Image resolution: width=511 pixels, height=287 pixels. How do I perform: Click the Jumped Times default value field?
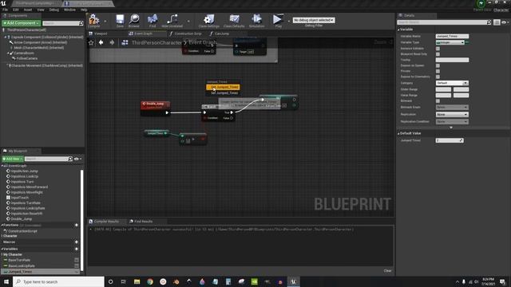point(450,140)
